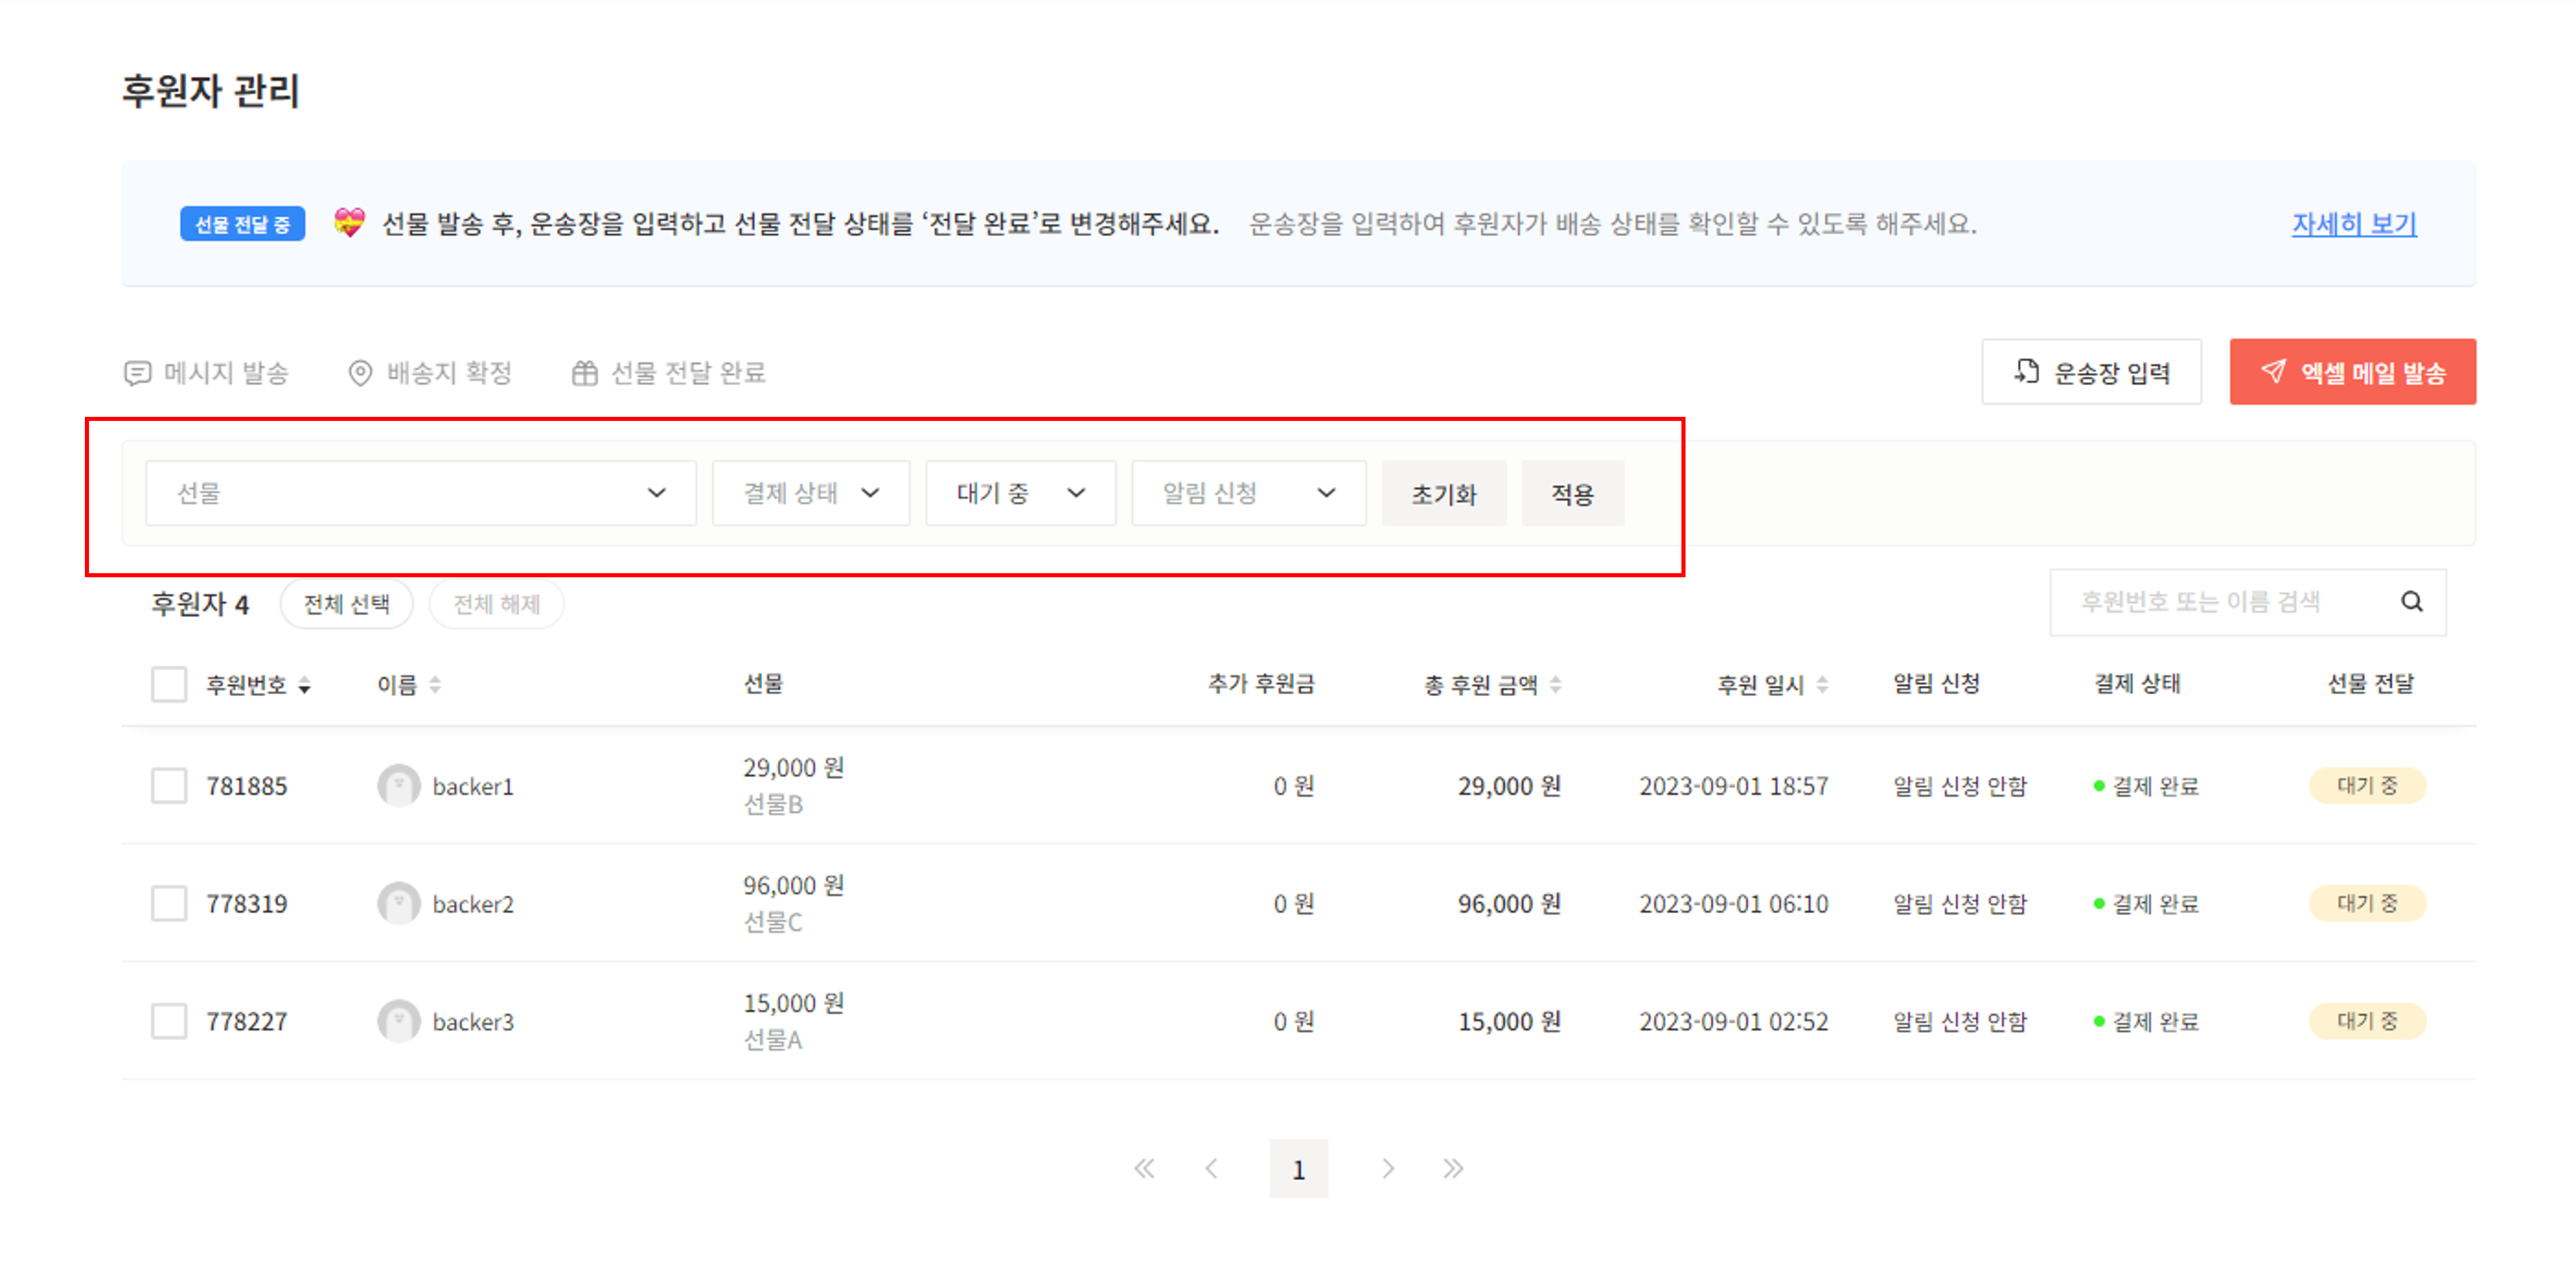Click the 메시지 발송 message icon
This screenshot has height=1288, width=2576.
(137, 373)
